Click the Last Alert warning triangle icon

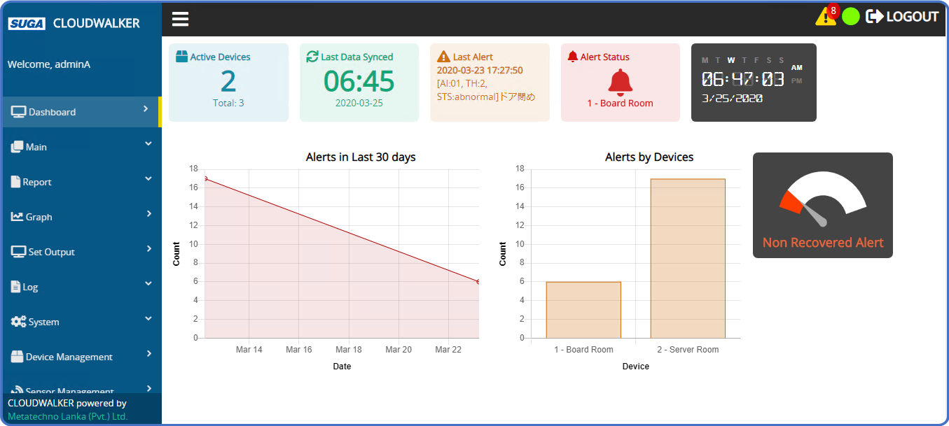443,57
